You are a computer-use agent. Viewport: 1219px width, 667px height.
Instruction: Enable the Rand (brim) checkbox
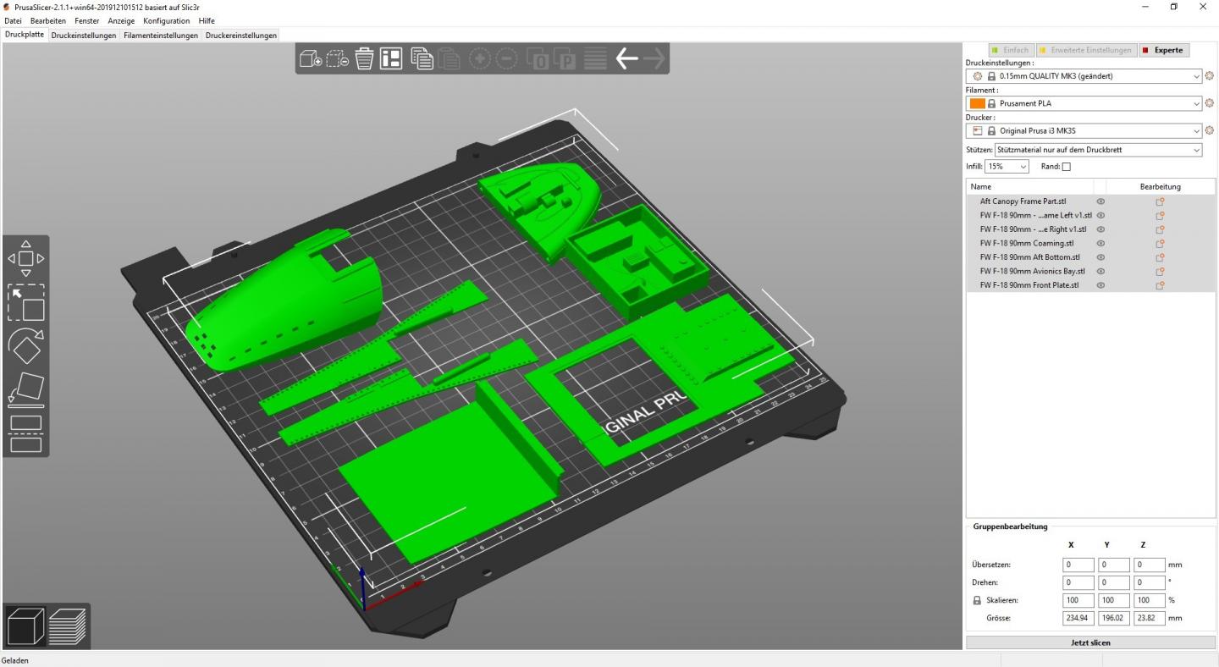point(1066,167)
